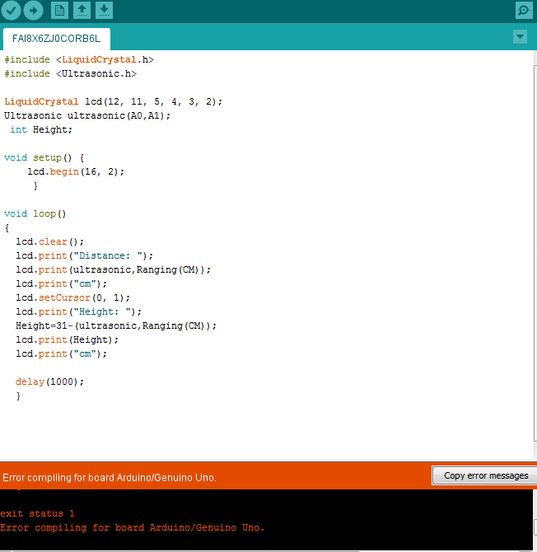
Task: Click the line '#include <LiquidCrystal.h>'
Action: [79, 59]
